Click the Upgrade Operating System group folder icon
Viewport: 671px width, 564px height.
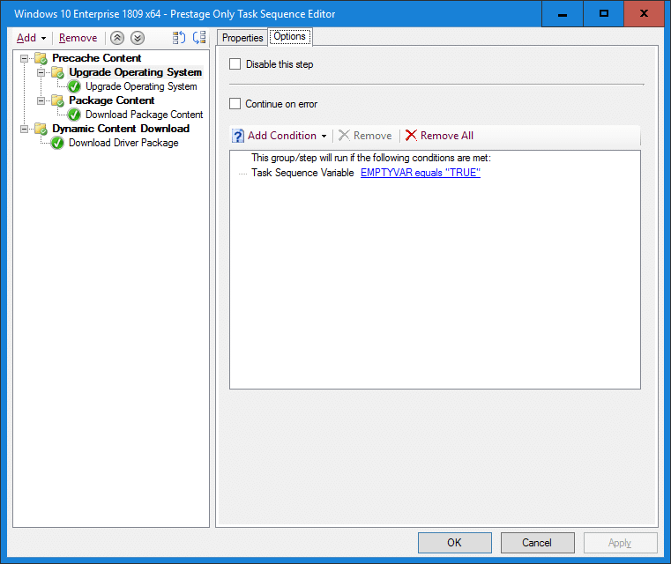point(58,72)
